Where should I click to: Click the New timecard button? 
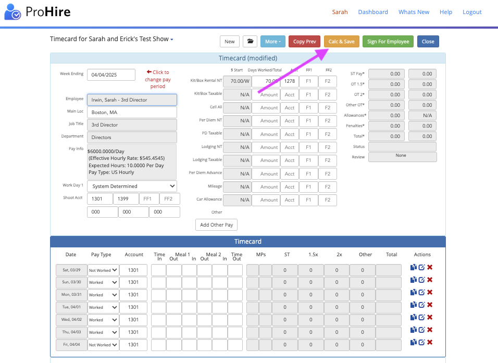pos(230,41)
